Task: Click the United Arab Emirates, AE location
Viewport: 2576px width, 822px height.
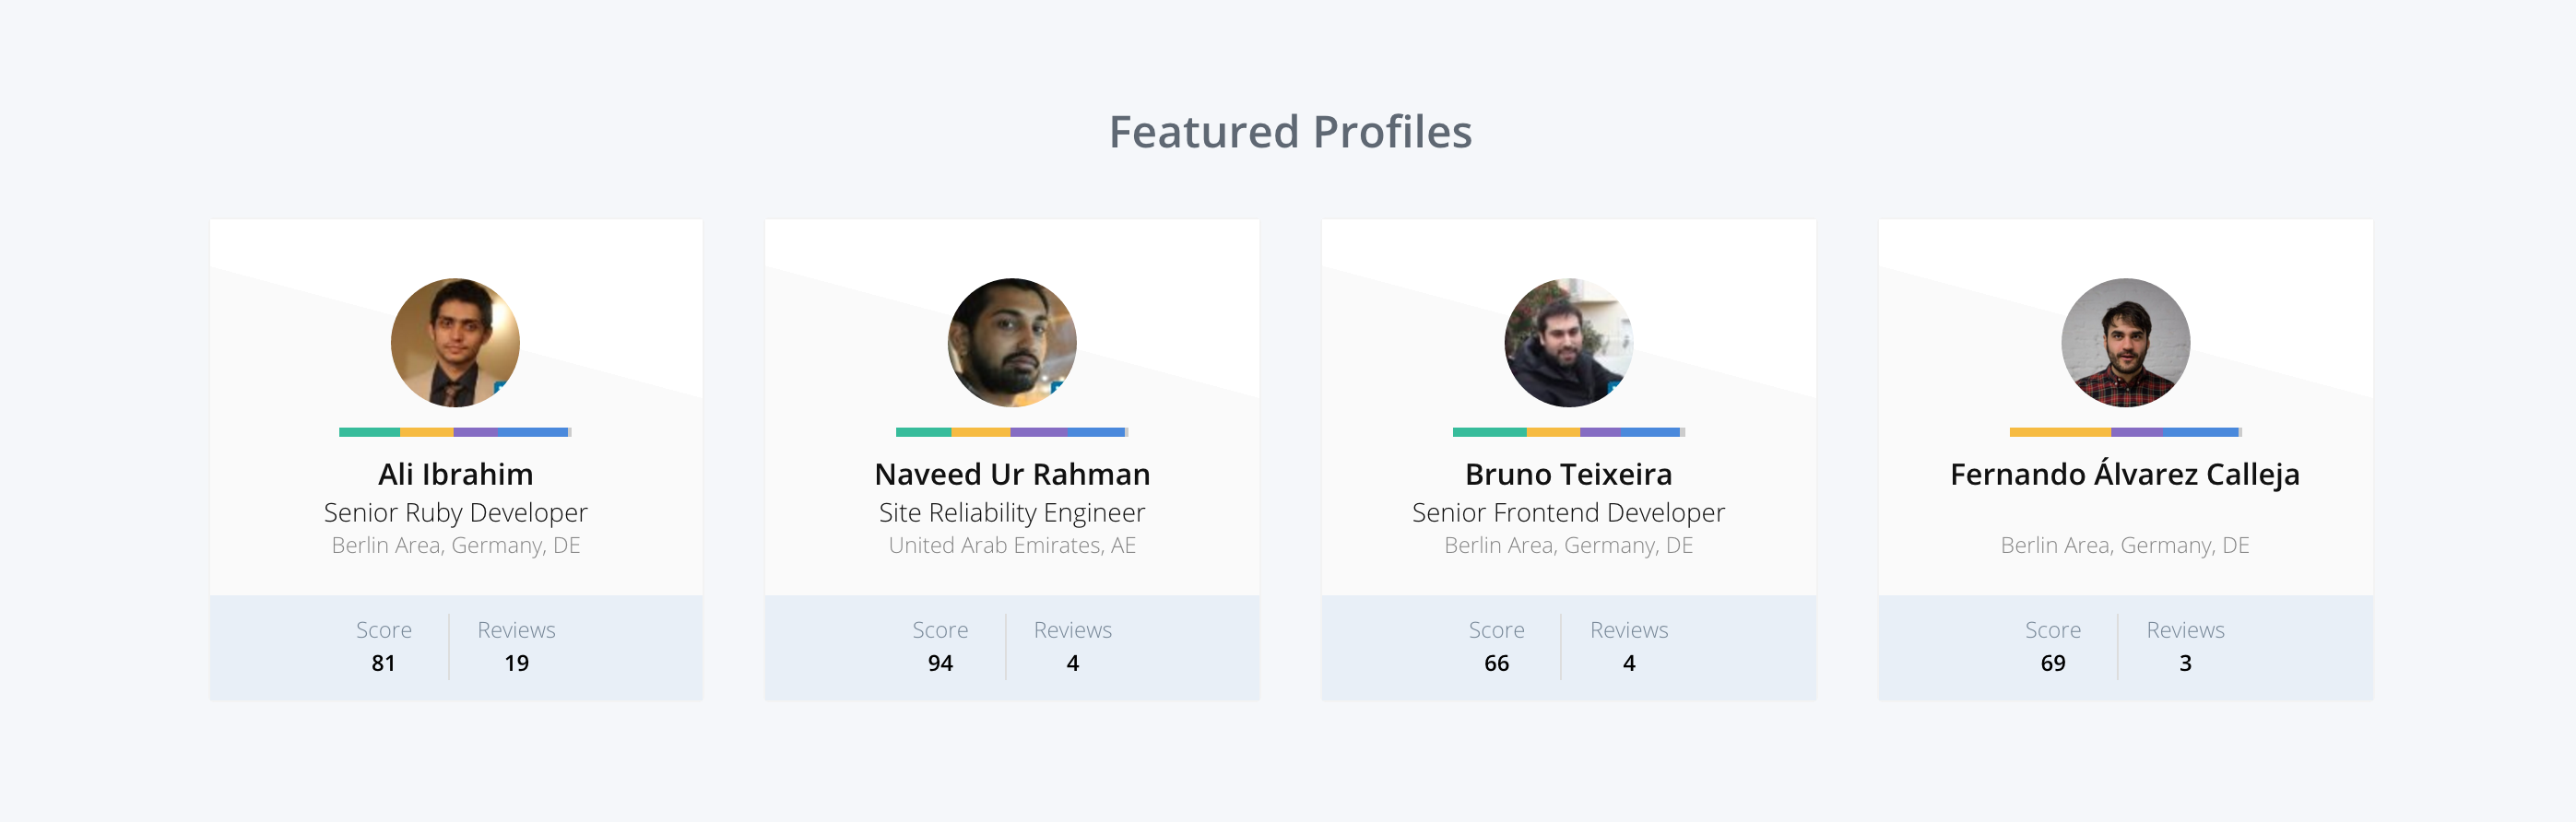Action: click(1011, 545)
